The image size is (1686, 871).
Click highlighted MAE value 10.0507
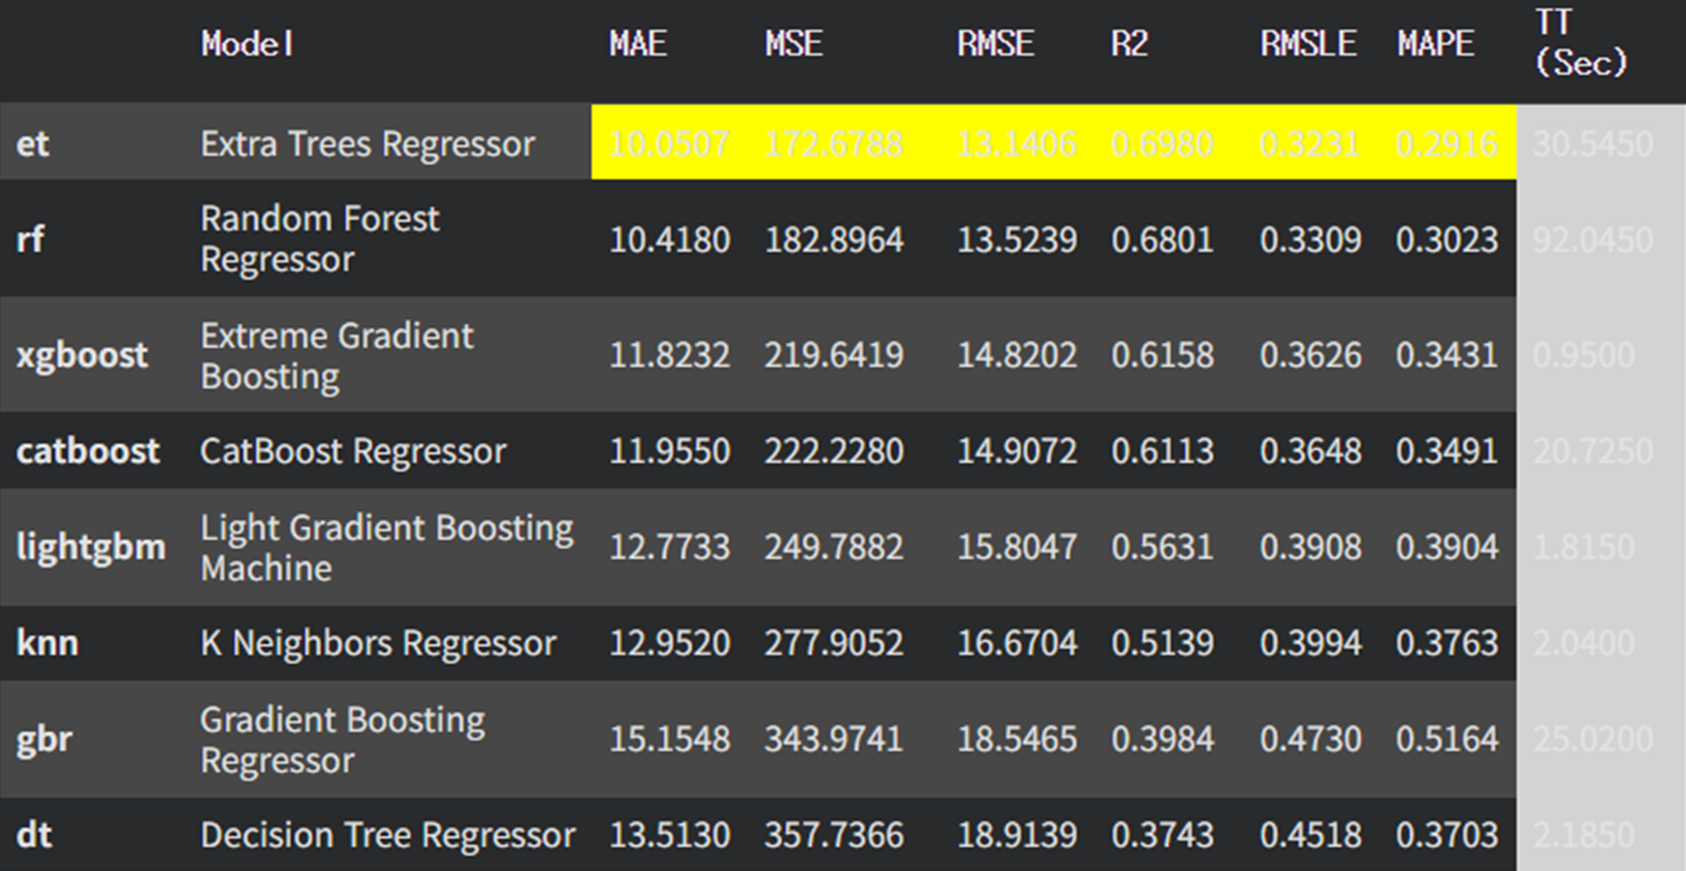[669, 143]
